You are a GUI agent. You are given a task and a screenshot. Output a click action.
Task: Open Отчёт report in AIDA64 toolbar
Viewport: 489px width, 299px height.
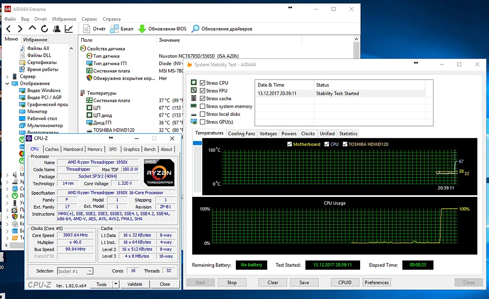tap(94, 29)
